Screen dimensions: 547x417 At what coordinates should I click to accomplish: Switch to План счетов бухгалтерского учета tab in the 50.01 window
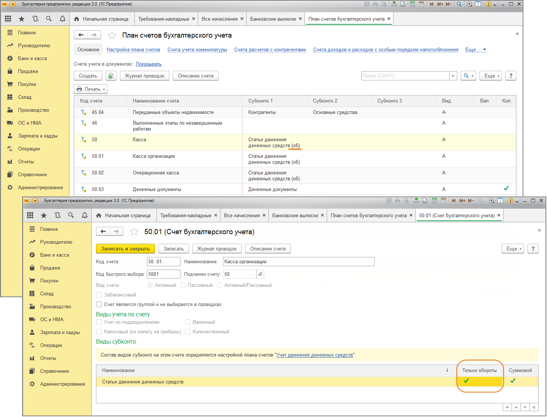pos(369,215)
